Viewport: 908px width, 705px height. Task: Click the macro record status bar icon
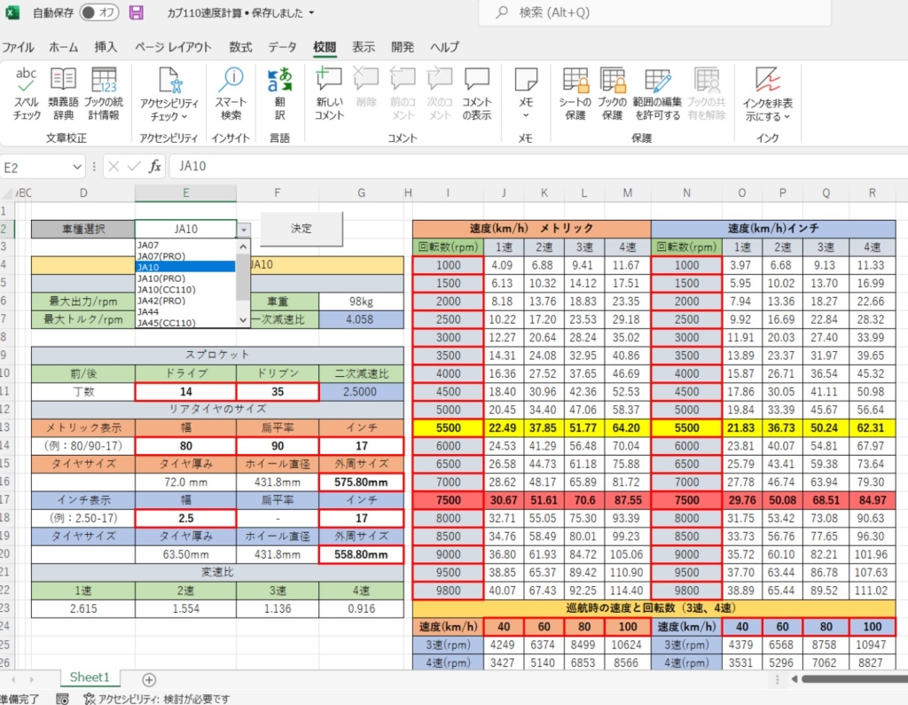point(63,699)
